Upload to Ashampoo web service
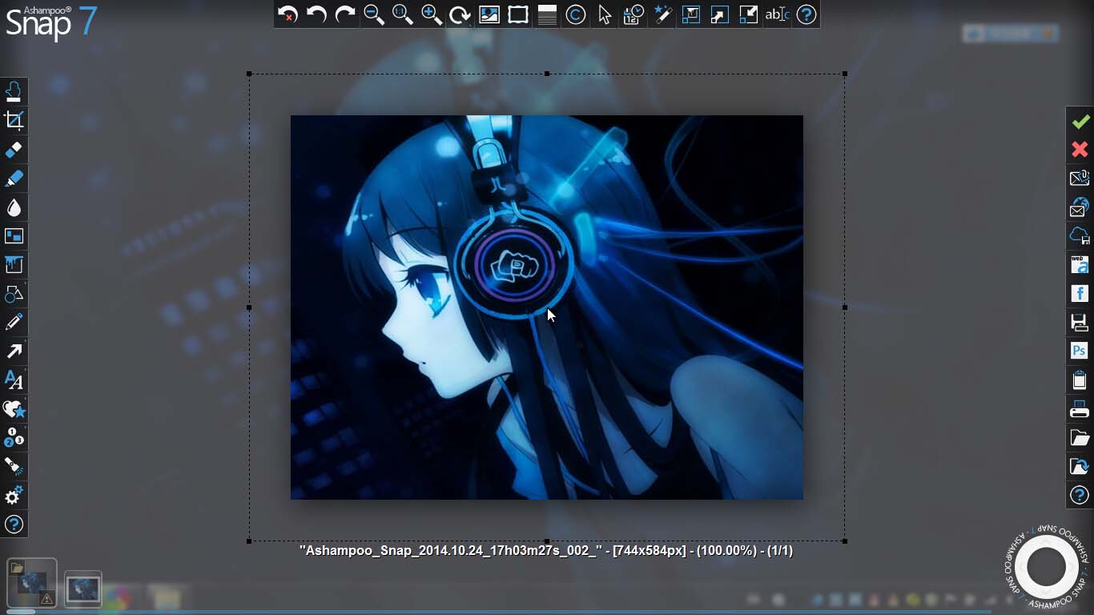Screen dimensions: 1094x615 (1080, 265)
